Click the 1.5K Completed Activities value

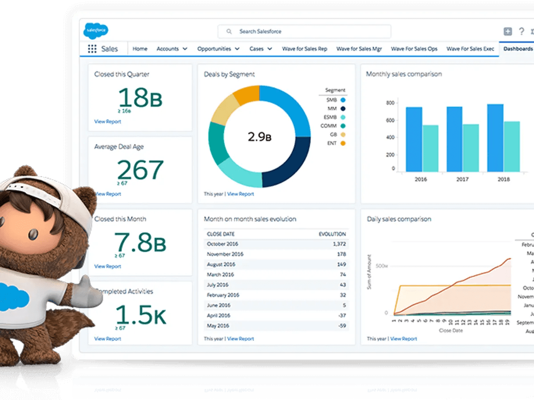(141, 315)
